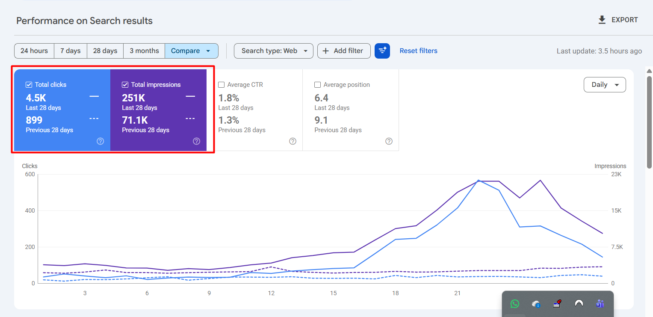Enable the Average CTR checkbox
The height and width of the screenshot is (317, 653).
tap(222, 85)
